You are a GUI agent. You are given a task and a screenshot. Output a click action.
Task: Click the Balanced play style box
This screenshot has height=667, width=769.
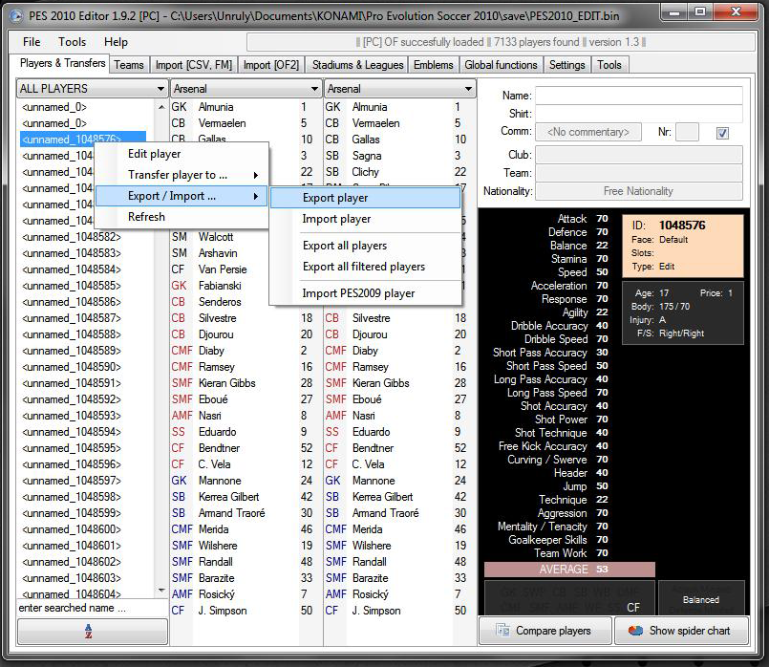click(701, 599)
